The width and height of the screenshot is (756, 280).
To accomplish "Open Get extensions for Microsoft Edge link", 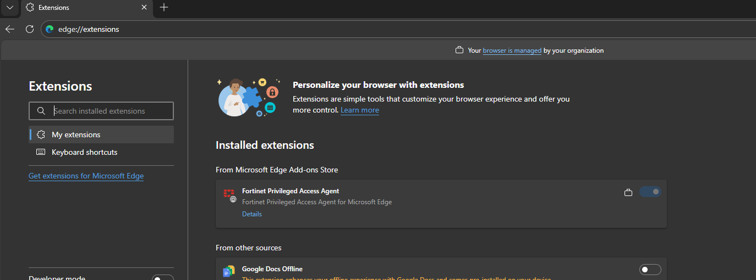I will click(x=86, y=176).
